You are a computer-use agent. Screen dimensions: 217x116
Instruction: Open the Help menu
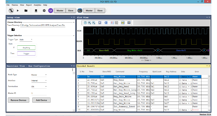coord(45,5)
